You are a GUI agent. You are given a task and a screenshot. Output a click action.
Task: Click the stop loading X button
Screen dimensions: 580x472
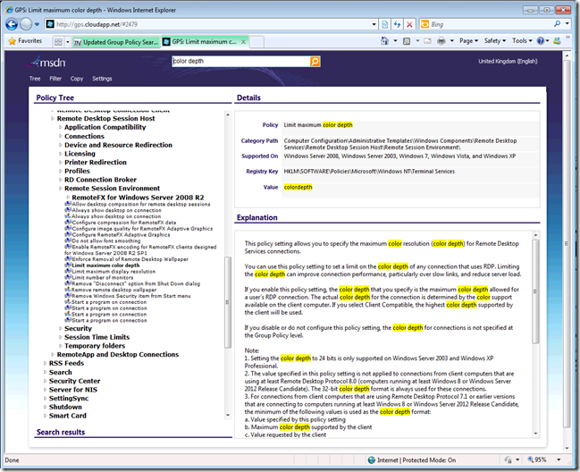pos(410,24)
